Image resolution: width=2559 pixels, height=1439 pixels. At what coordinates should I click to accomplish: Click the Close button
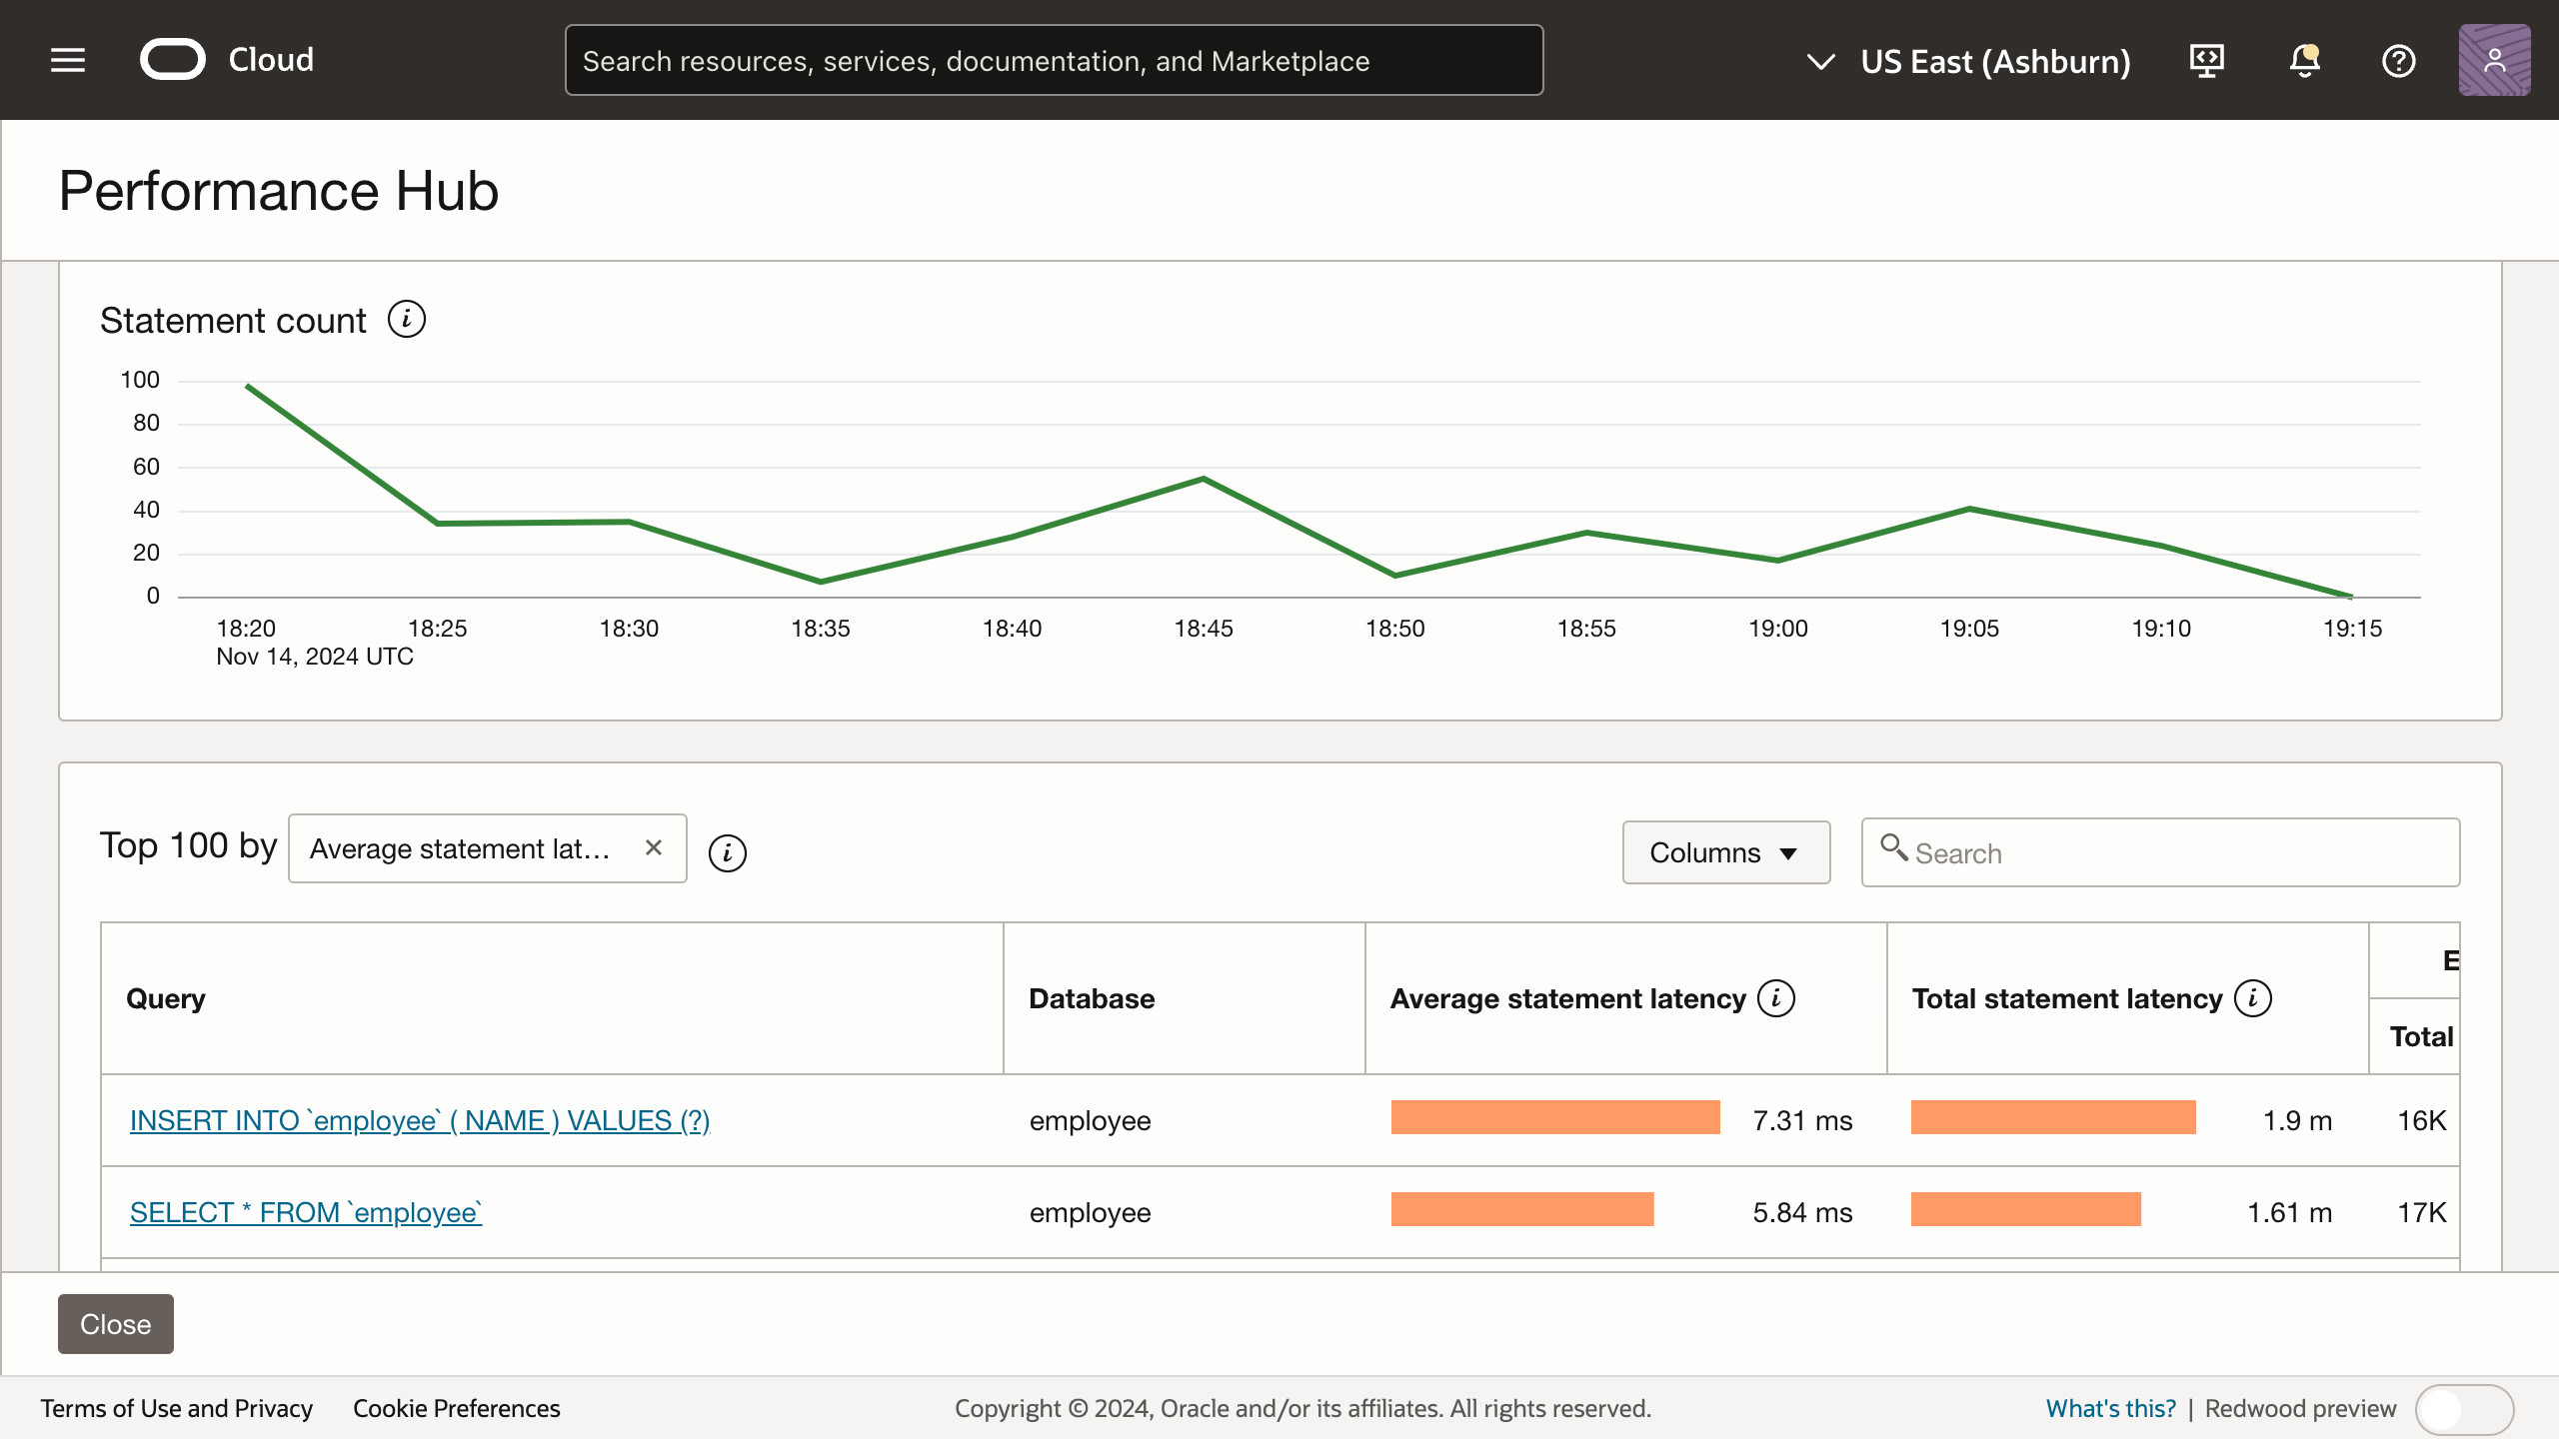pyautogui.click(x=115, y=1323)
